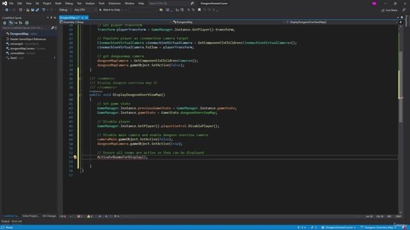The height and width of the screenshot is (230, 410).
Task: Open the Git menu
Action: tap(37, 3)
